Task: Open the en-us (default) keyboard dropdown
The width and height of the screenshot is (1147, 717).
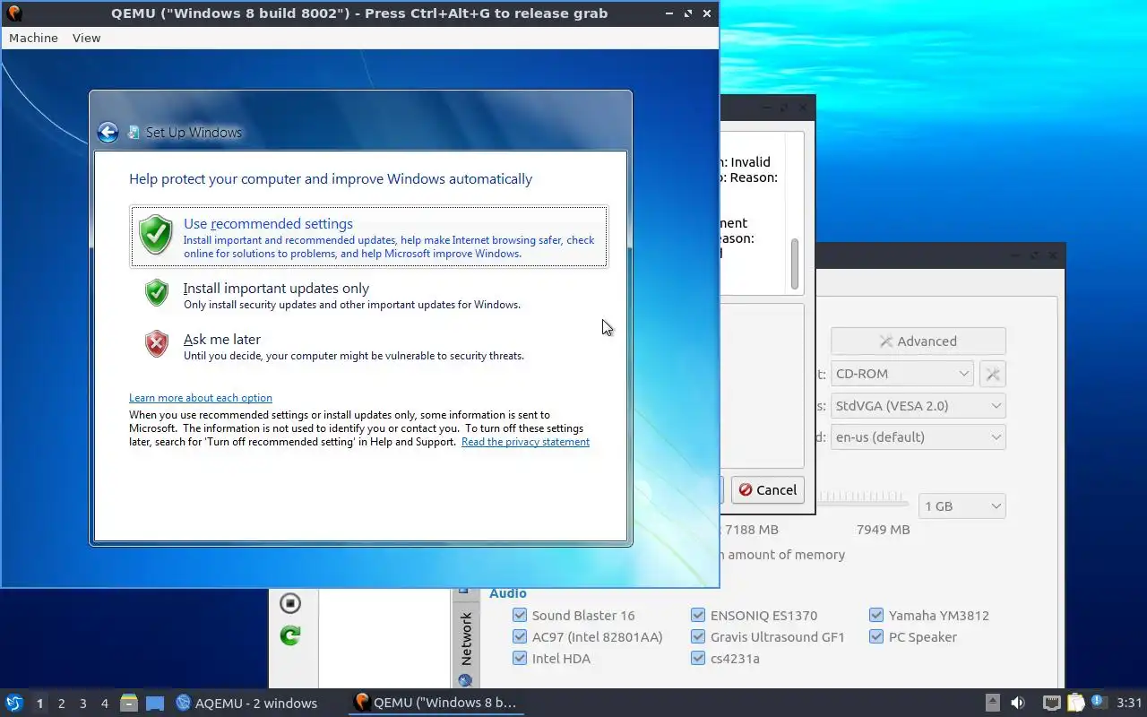Action: [918, 436]
